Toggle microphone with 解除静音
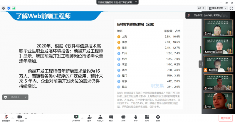The width and height of the screenshot is (235, 122). (x=6, y=118)
